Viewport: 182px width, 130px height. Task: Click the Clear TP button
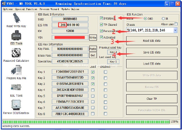click(x=152, y=99)
